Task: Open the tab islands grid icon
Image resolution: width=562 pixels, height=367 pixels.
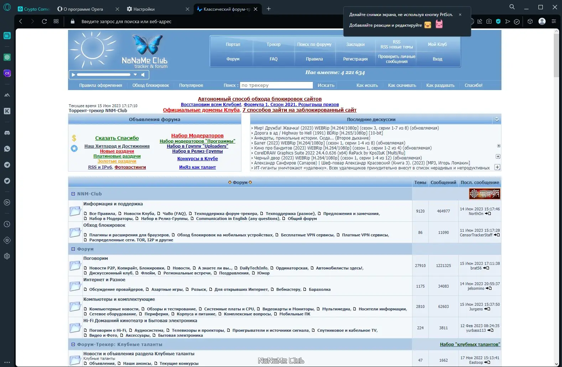Action: [56, 21]
